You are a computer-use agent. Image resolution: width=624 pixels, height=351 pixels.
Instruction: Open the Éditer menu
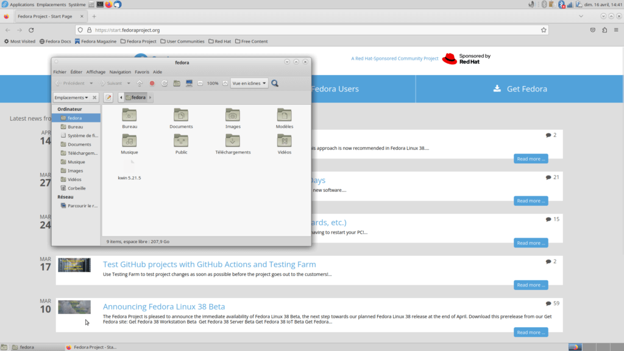point(76,72)
